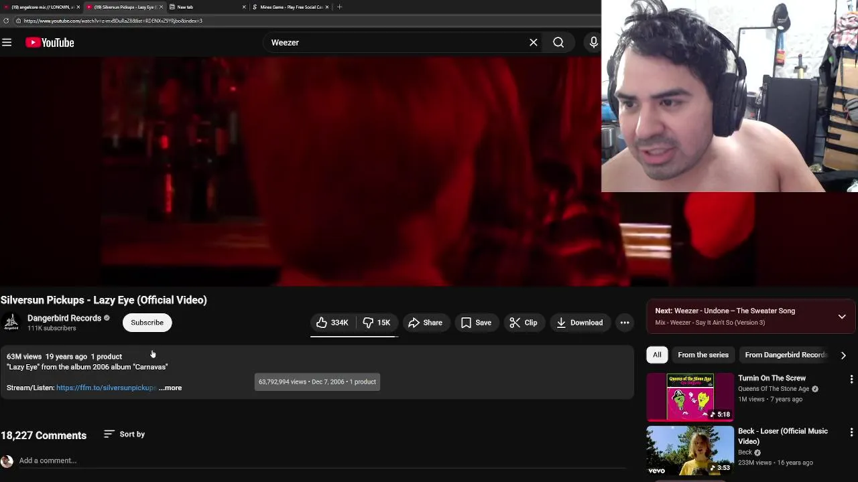Open the YouTube hamburger guide menu
This screenshot has width=858, height=482.
pos(7,43)
